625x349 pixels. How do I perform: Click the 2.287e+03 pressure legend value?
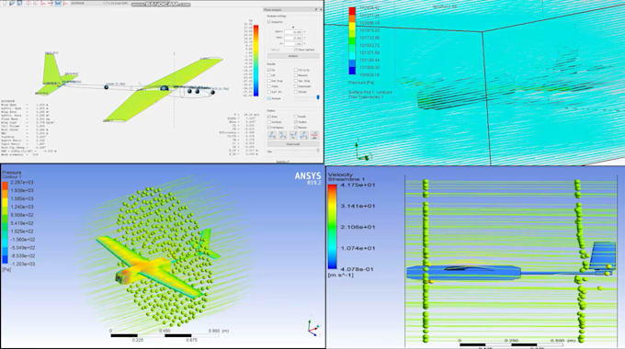point(22,183)
